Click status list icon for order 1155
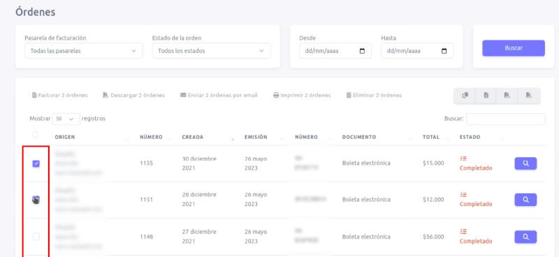This screenshot has width=559, height=257. [x=463, y=159]
